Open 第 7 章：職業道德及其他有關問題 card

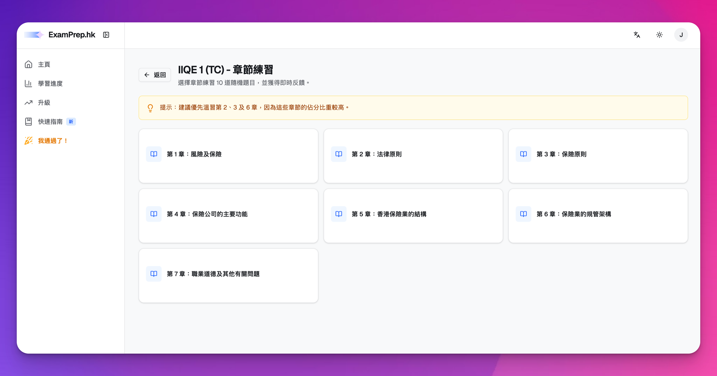[x=229, y=276]
